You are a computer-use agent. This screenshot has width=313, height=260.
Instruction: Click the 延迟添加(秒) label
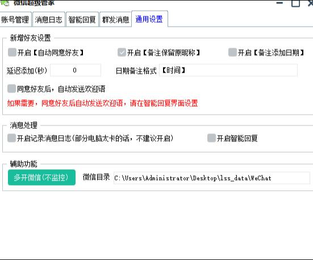tap(27, 70)
